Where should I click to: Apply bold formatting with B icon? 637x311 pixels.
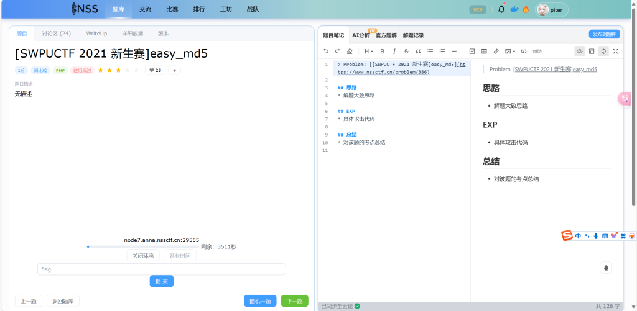point(383,51)
